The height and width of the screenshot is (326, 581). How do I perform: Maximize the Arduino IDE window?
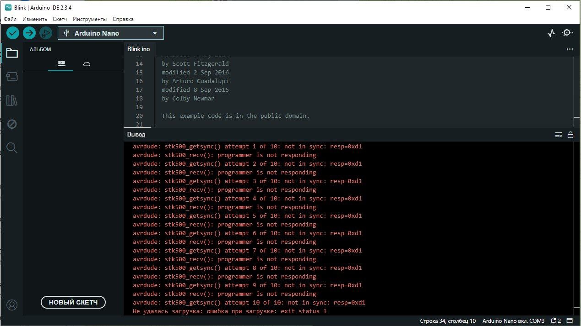pos(548,7)
